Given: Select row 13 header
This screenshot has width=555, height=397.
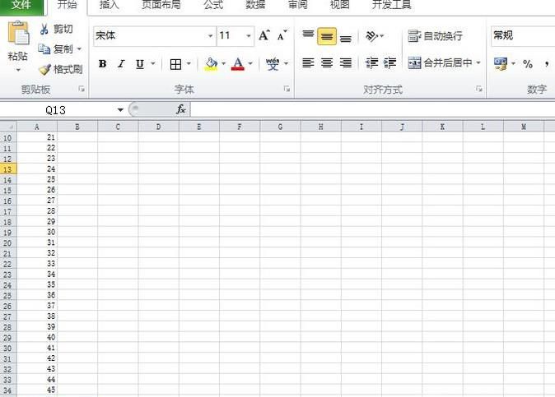Looking at the screenshot, I should [8, 169].
